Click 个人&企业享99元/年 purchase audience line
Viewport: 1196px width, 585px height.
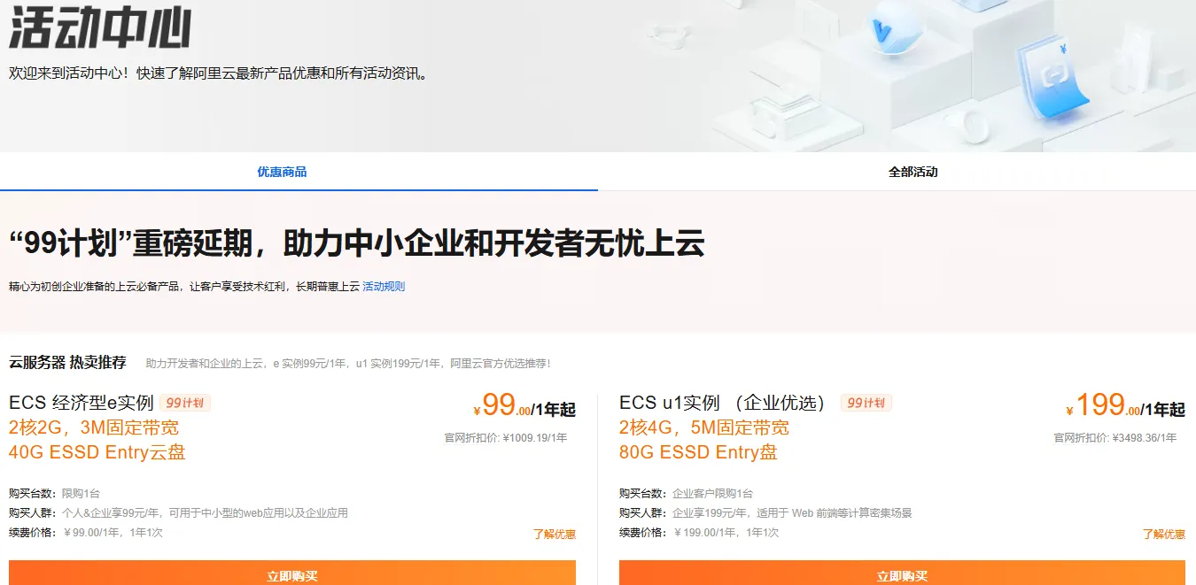pos(178,513)
